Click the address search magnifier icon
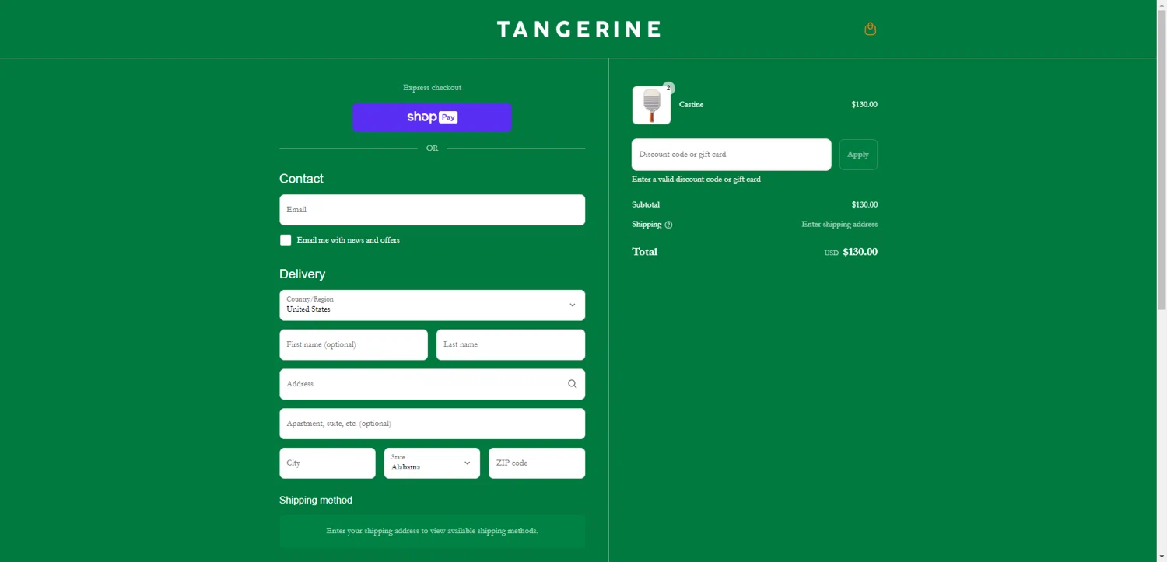Viewport: 1167px width, 562px height. [x=572, y=384]
